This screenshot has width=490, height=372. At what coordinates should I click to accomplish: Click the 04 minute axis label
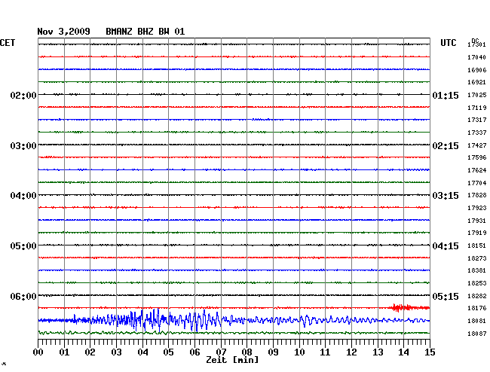click(x=142, y=352)
